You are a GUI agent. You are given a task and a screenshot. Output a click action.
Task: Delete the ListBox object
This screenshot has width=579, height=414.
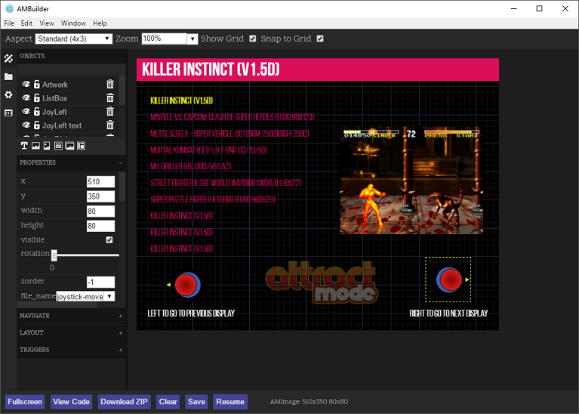tap(110, 98)
